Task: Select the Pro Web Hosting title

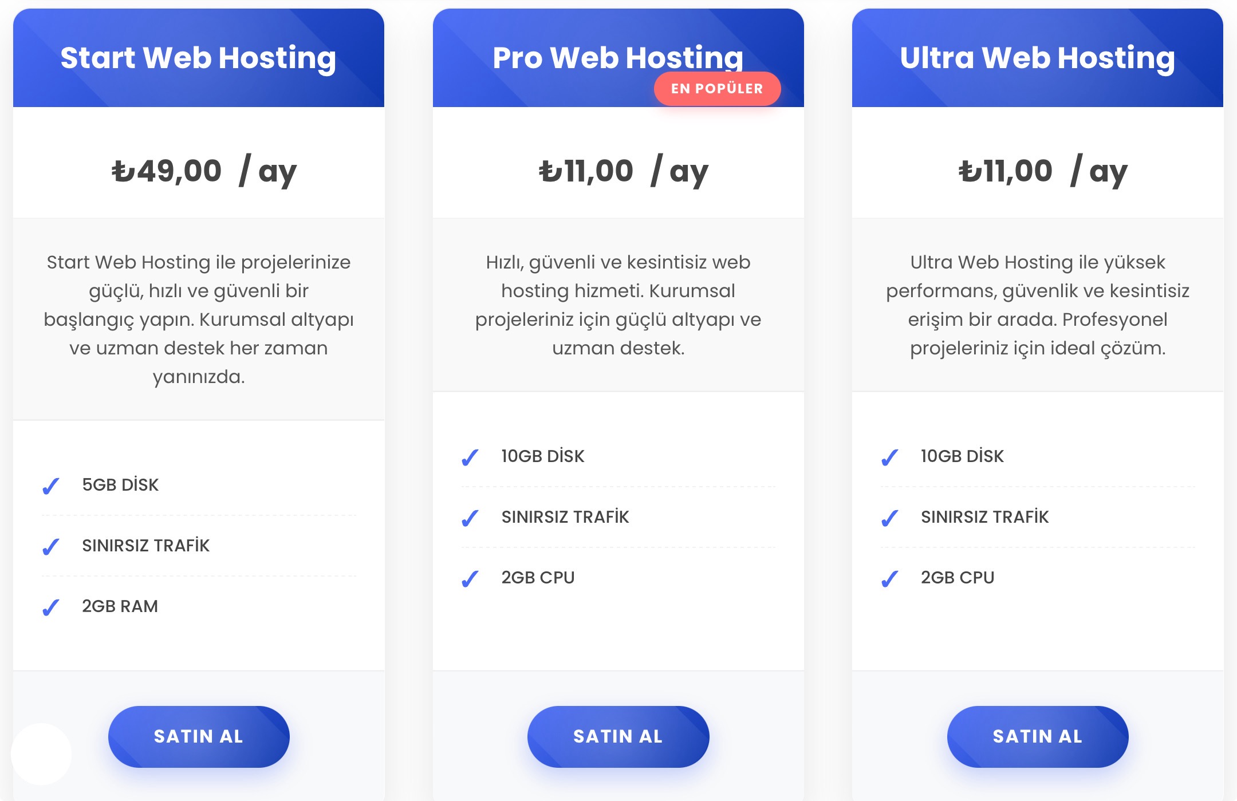Action: tap(618, 58)
